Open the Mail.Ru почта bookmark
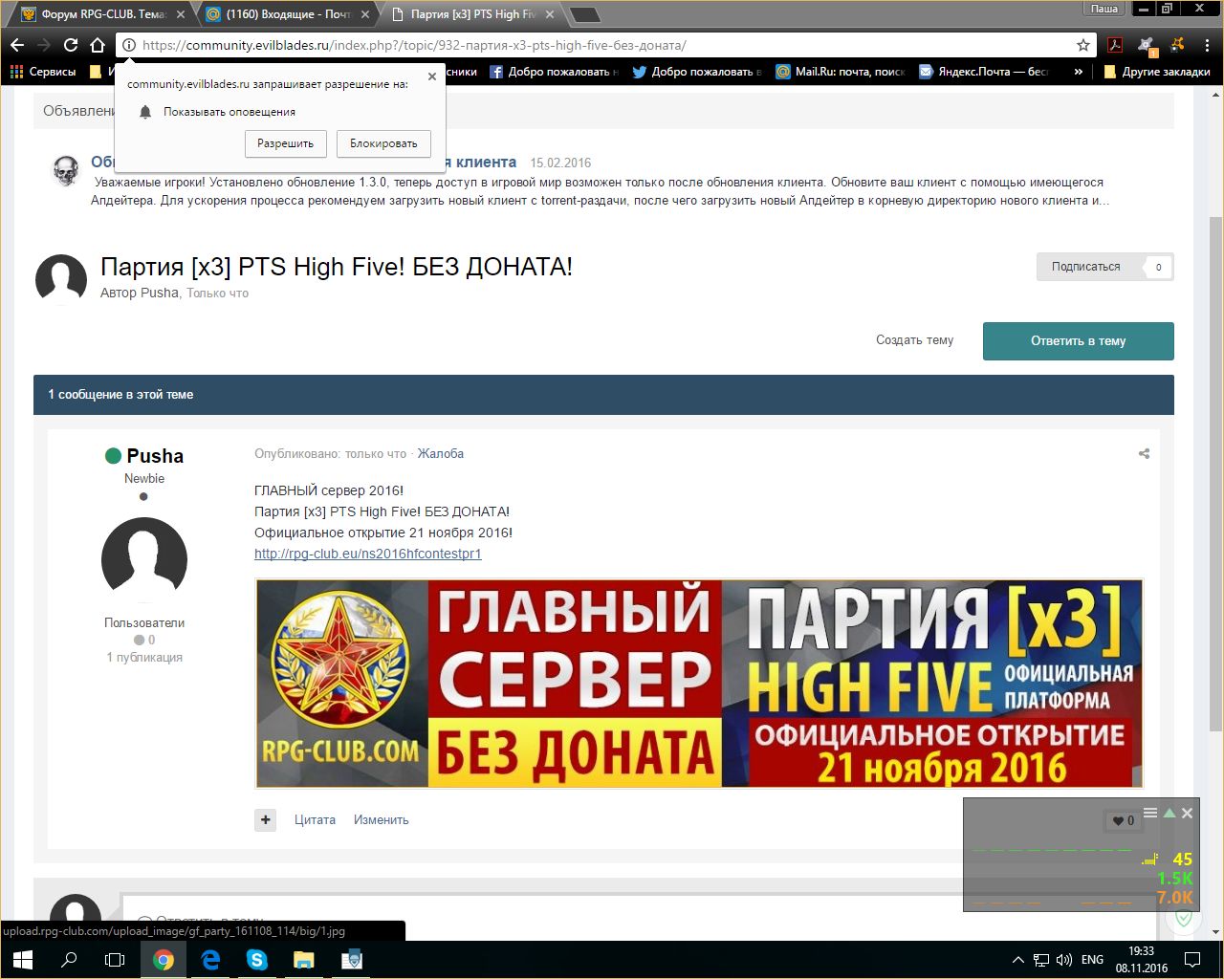1224x979 pixels. pyautogui.click(x=841, y=72)
